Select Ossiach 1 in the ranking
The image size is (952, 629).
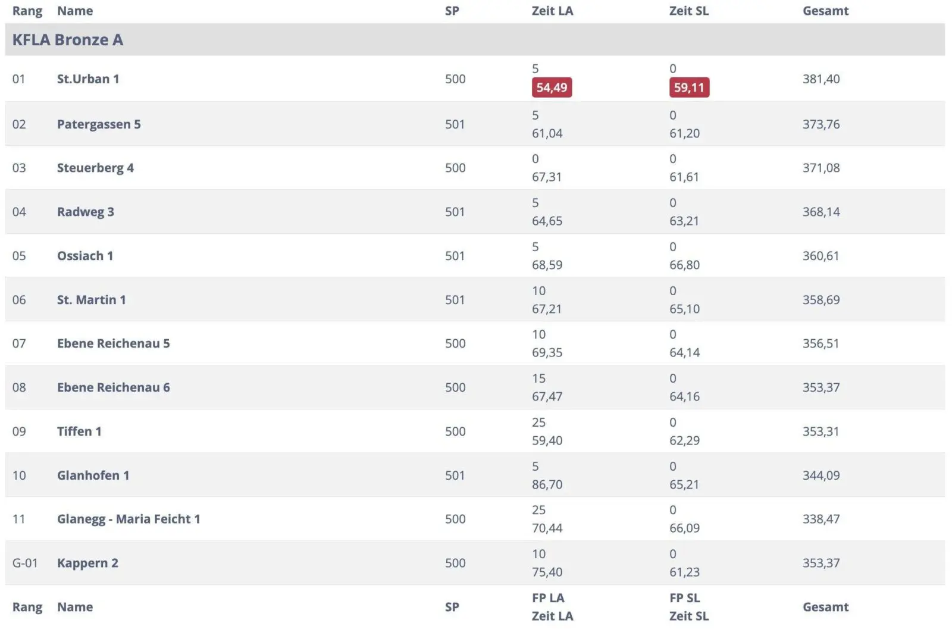point(84,256)
